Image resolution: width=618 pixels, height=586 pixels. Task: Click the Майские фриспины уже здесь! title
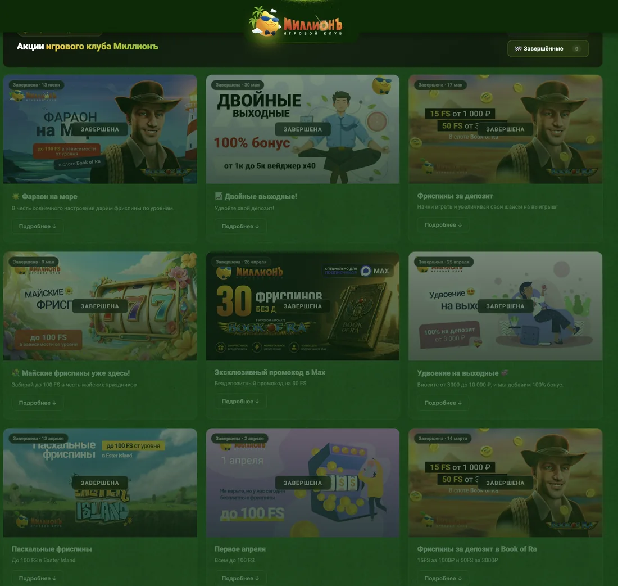76,373
